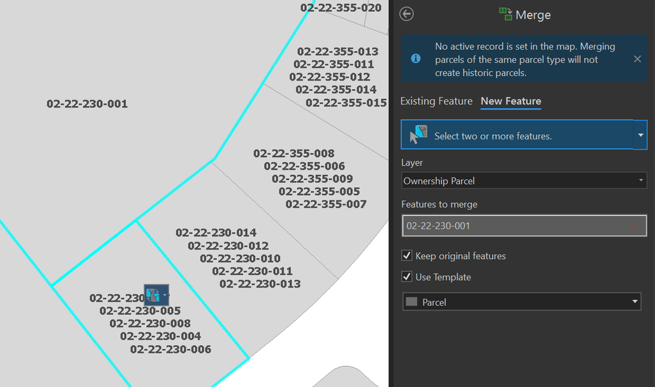Click parcel label 02-22-230-014
This screenshot has height=387, width=655.
(216, 232)
